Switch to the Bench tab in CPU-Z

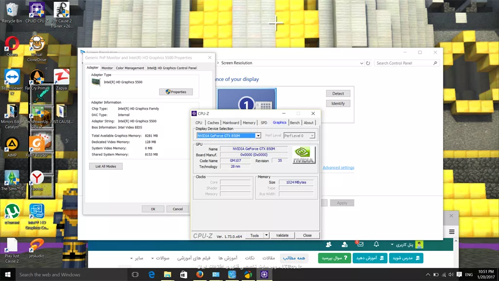pyautogui.click(x=295, y=122)
